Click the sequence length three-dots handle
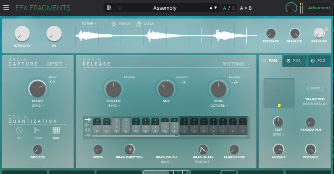 pos(177,136)
